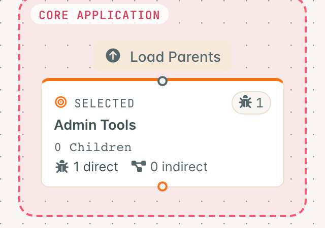Click the bug icon in the top-right badge
This screenshot has width=325, height=228.
coord(245,102)
